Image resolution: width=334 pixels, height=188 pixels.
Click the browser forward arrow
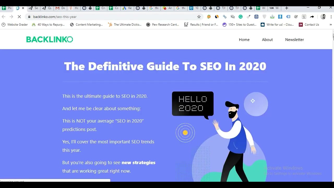tap(11, 17)
